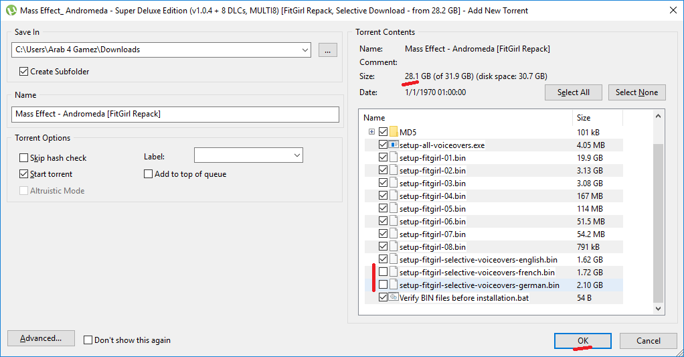Screen dimensions: 684x357
Task: Uncheck the MD5 folder checkbox
Action: tap(383, 131)
